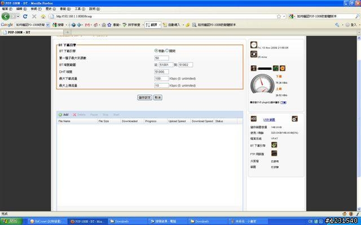Reload the page with the refresh icon
This screenshot has width=361, height=225.
25,16
